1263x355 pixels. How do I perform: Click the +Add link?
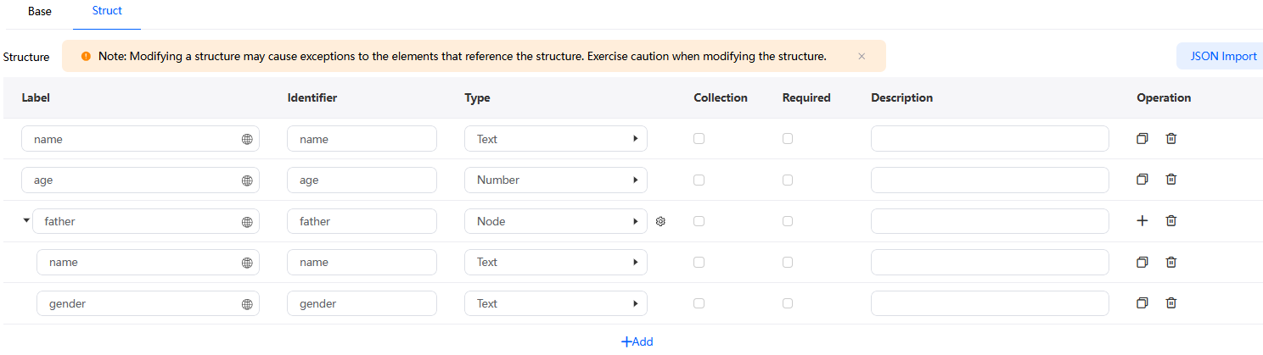637,341
